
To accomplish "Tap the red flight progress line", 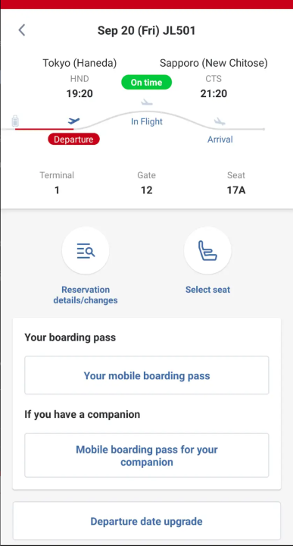I will tap(44, 129).
